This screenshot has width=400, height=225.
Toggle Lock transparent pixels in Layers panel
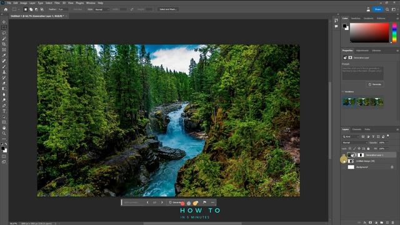[x=350, y=149]
